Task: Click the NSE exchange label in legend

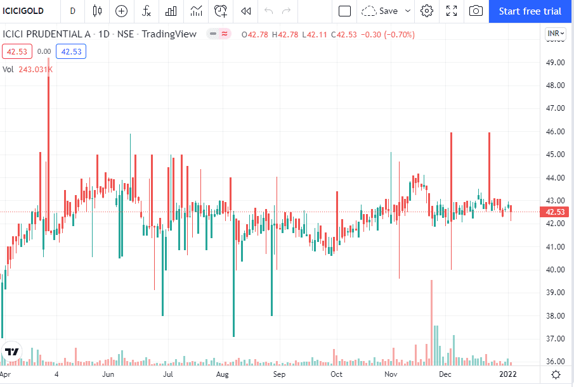Action: (125, 34)
